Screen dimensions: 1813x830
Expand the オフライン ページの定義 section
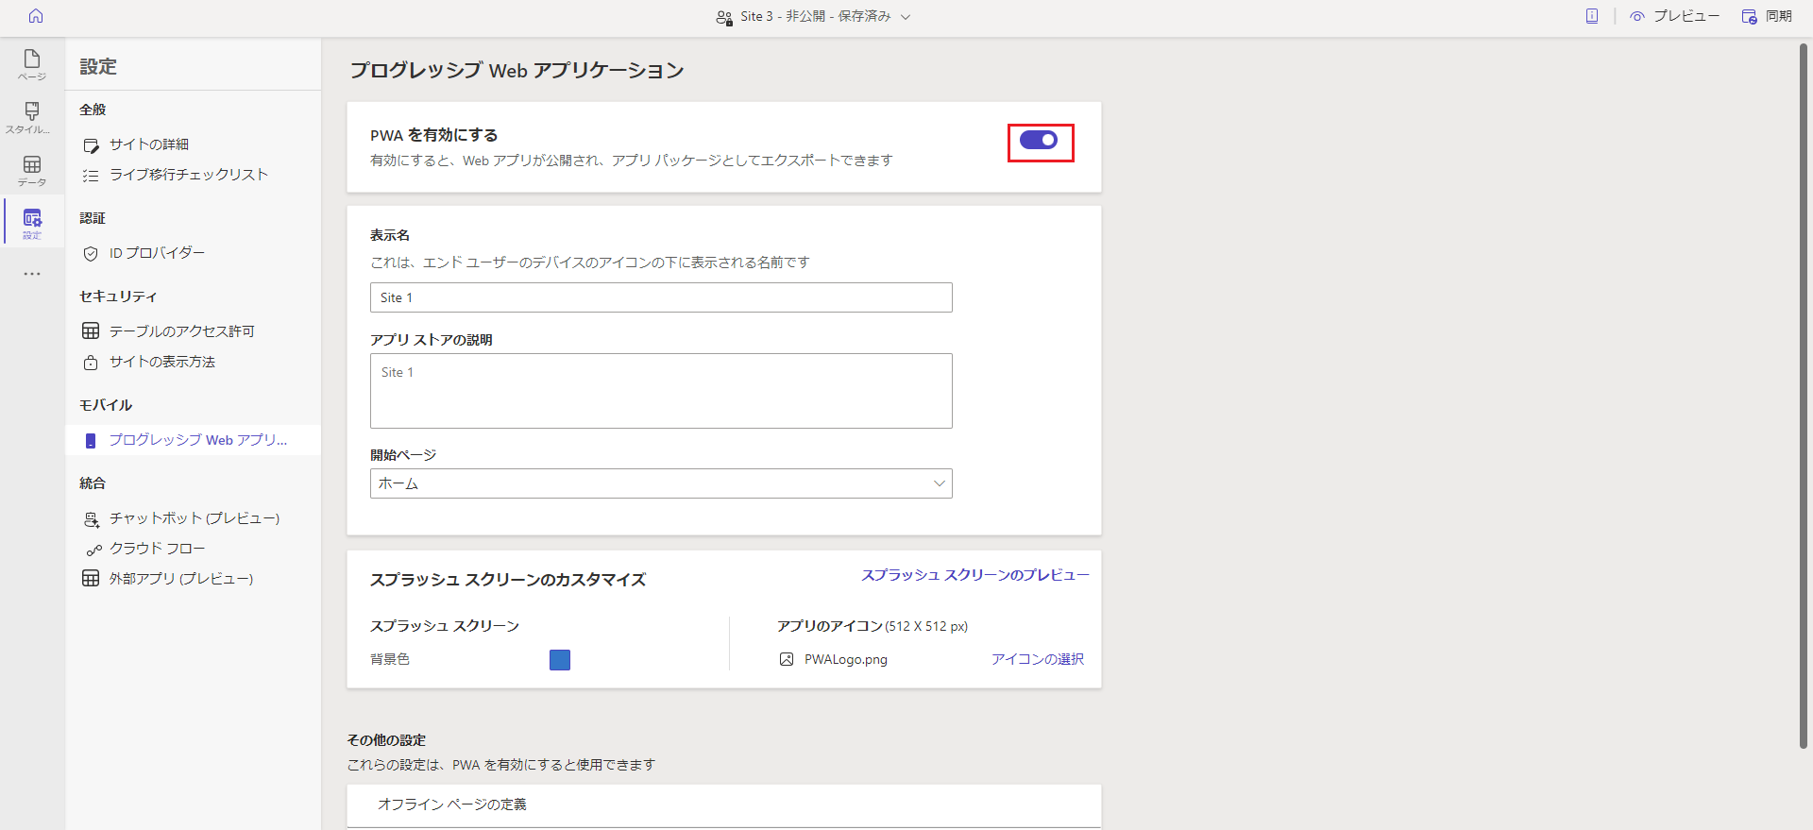tap(724, 805)
